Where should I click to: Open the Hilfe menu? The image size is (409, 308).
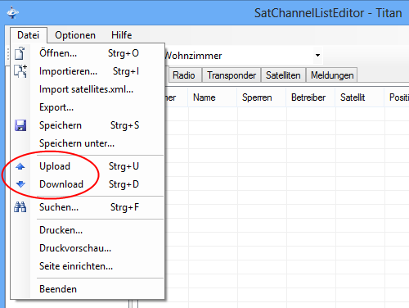tap(121, 35)
